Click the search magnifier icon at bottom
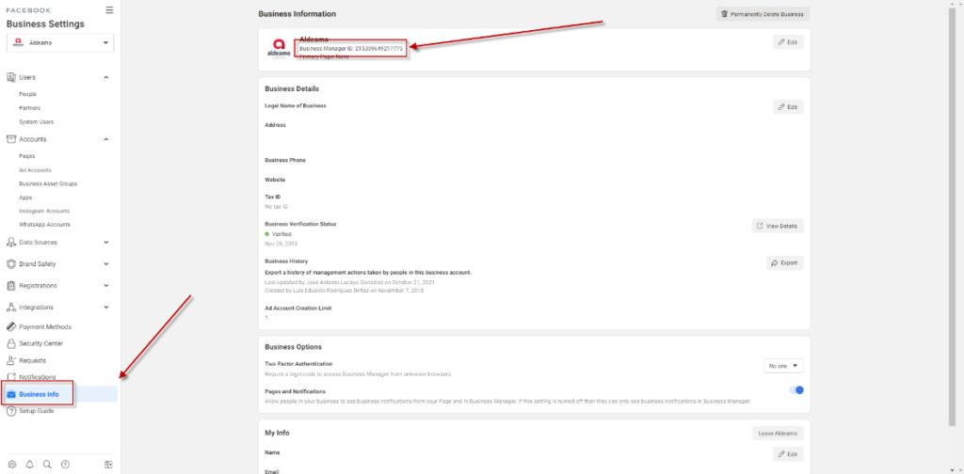 coord(47,465)
